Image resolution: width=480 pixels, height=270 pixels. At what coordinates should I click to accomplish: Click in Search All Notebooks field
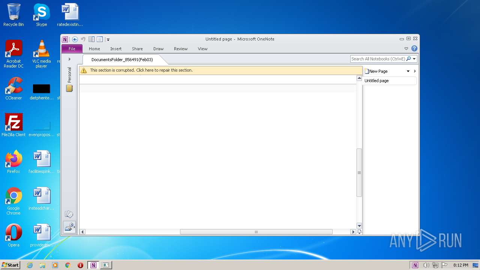click(378, 59)
